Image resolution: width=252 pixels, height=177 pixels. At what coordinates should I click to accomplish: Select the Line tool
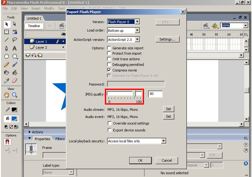click(7, 40)
